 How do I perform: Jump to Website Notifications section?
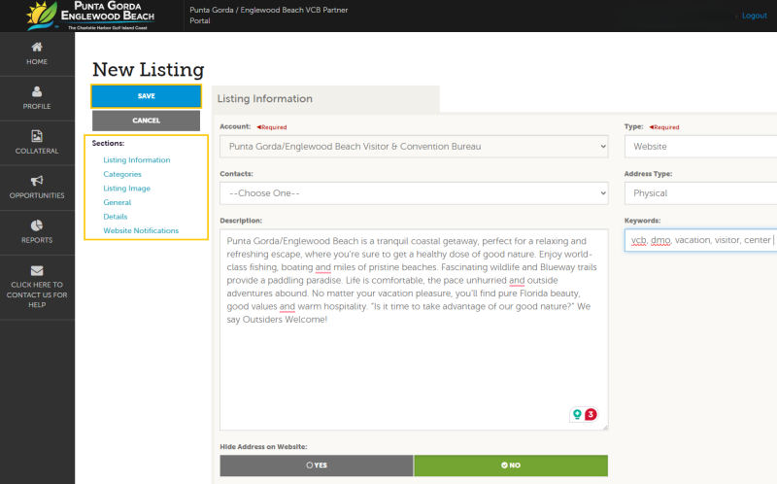click(x=141, y=230)
